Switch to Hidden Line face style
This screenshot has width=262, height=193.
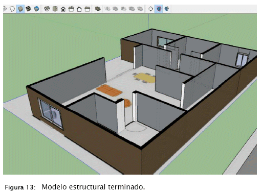click(12, 9)
